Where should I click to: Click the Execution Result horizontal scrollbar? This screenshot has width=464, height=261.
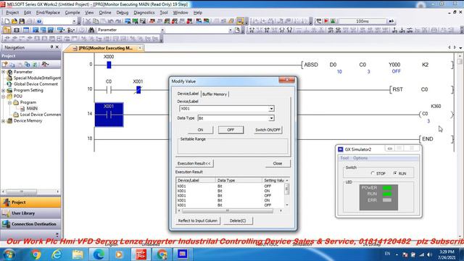click(230, 211)
